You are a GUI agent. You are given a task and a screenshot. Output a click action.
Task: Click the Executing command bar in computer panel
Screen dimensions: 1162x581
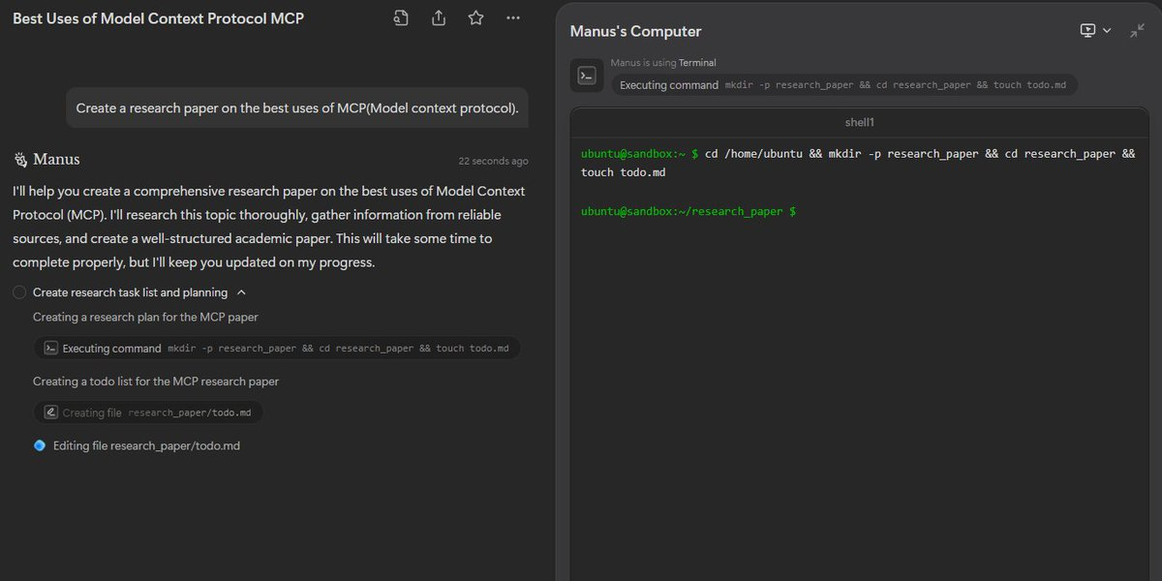843,85
